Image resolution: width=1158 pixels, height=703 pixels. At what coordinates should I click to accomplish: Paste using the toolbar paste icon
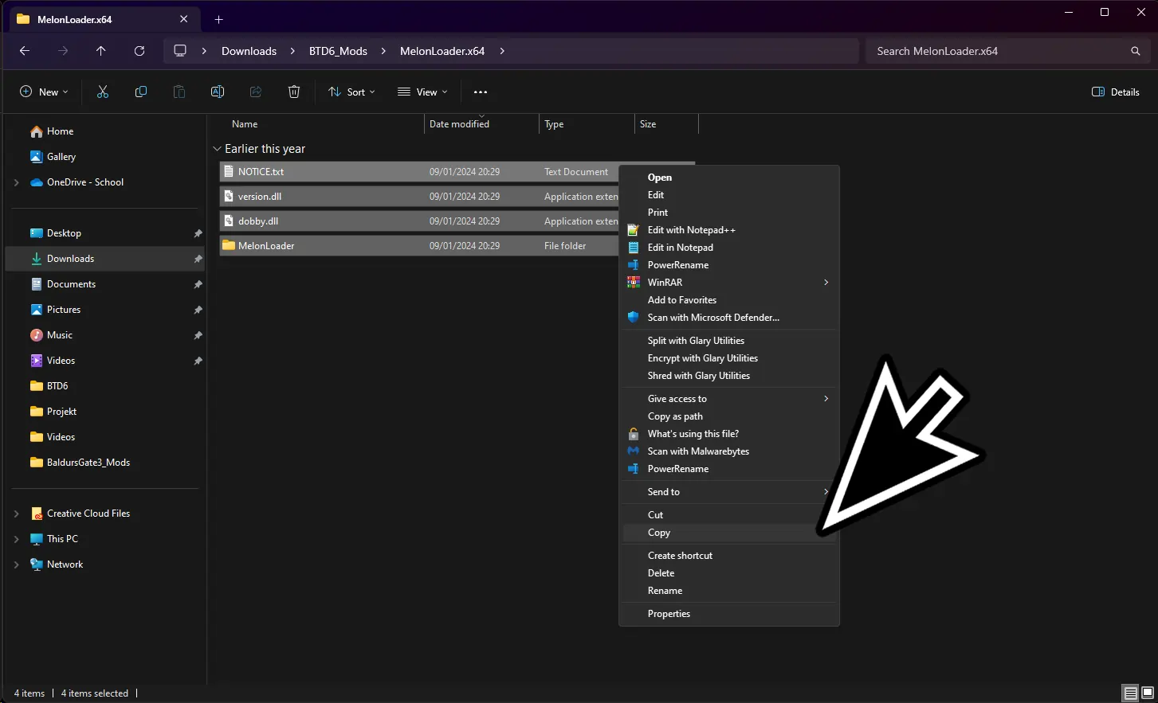(179, 92)
